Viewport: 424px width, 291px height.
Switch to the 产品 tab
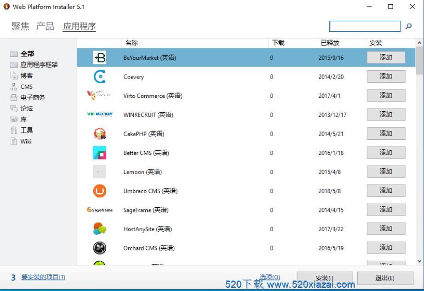click(45, 26)
